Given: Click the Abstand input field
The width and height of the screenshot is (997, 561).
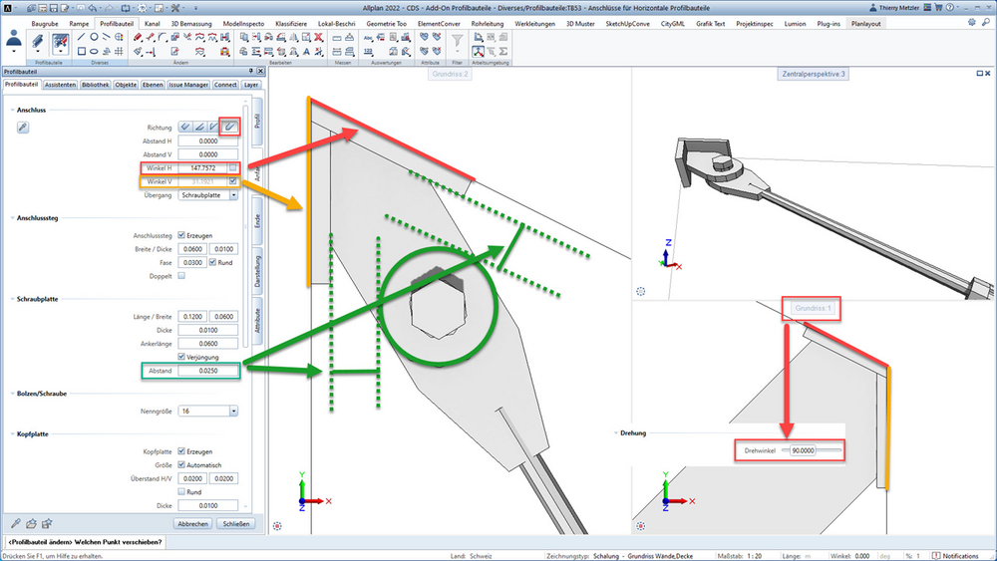Looking at the screenshot, I should click(208, 371).
